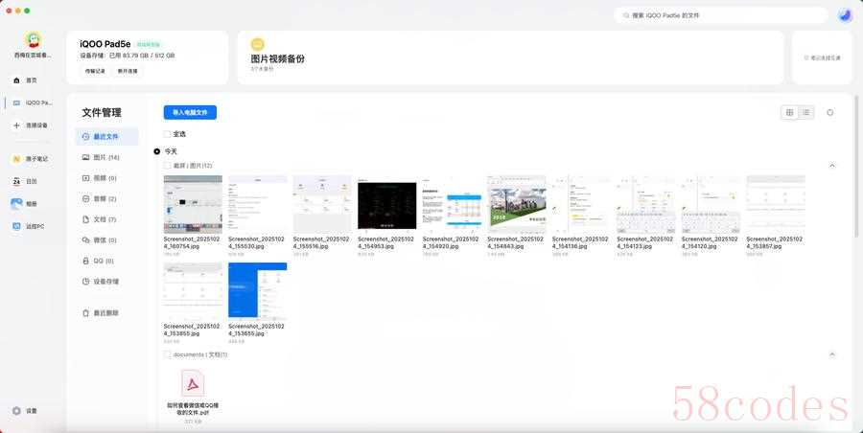This screenshot has height=433, width=863.
Task: Switch to grid view layout
Action: pos(790,112)
